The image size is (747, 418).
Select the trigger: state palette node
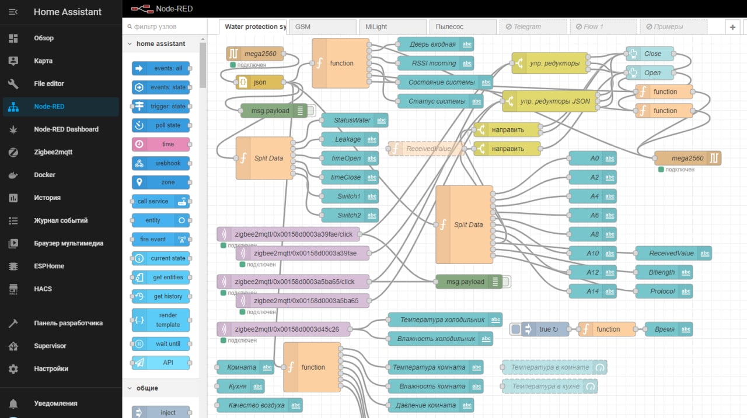(x=160, y=106)
